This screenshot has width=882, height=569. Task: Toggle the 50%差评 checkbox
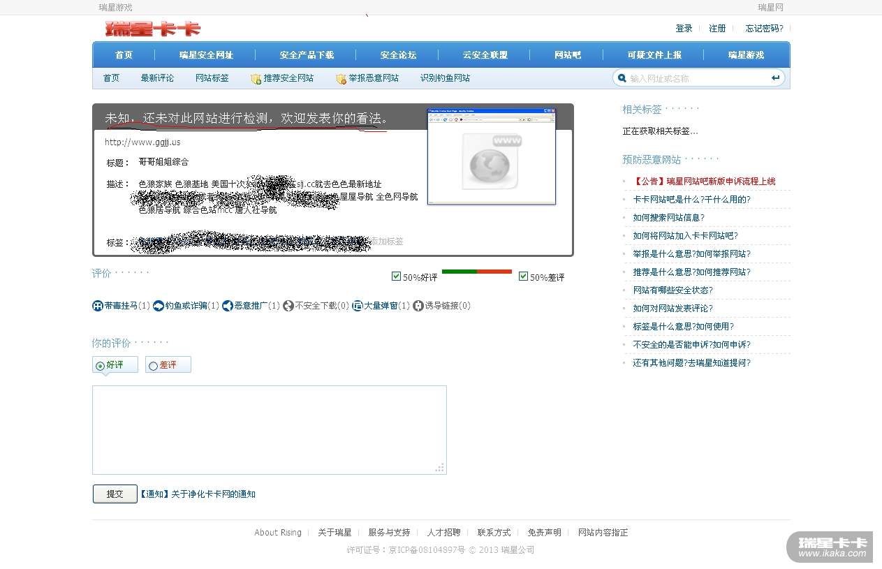(523, 276)
